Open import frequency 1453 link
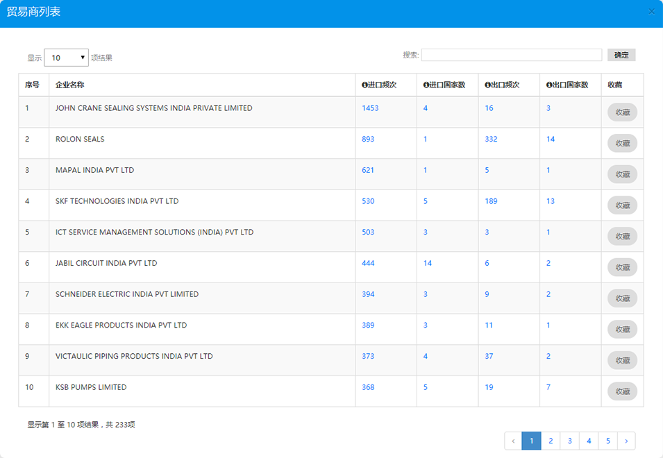The height and width of the screenshot is (458, 663). pos(370,108)
